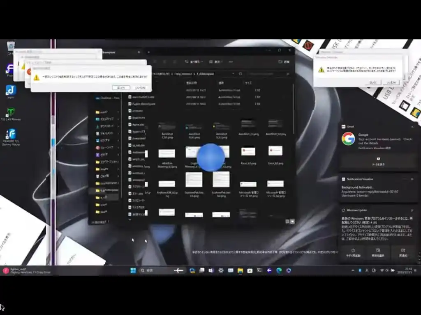421x315 pixels.
Task: Select the ビデオ folder in sidebar
Action: tap(103, 155)
